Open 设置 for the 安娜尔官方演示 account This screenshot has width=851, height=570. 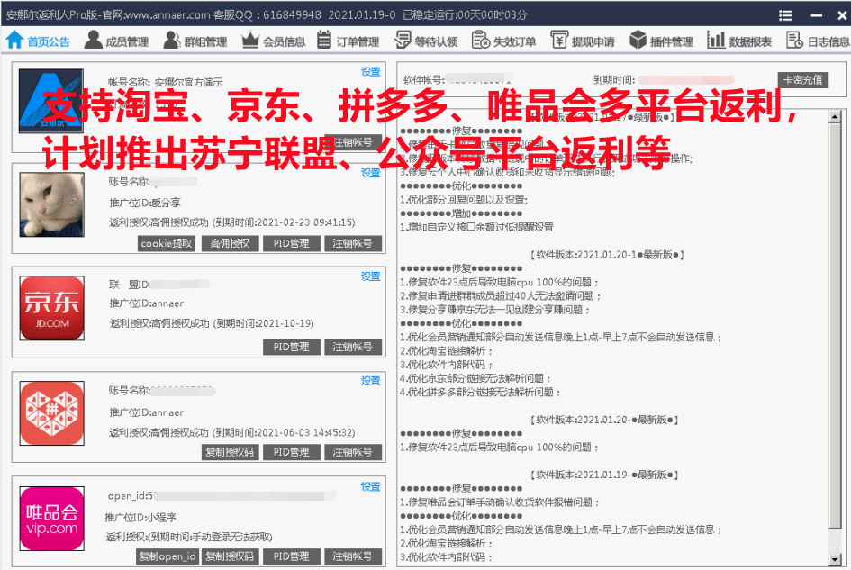pos(371,72)
